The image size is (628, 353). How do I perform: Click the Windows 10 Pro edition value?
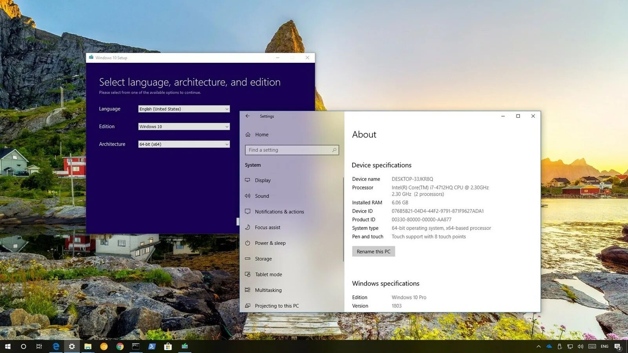coord(409,298)
